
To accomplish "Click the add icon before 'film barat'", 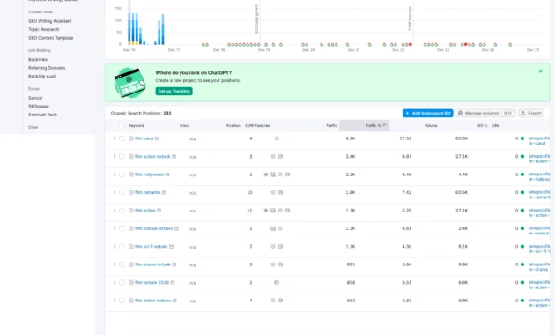I will (131, 138).
